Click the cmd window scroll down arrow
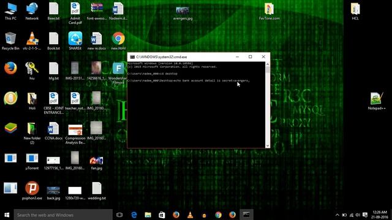Screen dimensions: 392x220 [268, 145]
